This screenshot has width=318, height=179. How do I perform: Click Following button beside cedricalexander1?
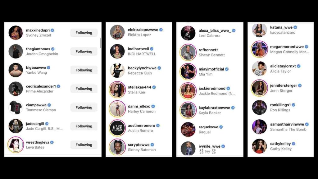coord(84,89)
